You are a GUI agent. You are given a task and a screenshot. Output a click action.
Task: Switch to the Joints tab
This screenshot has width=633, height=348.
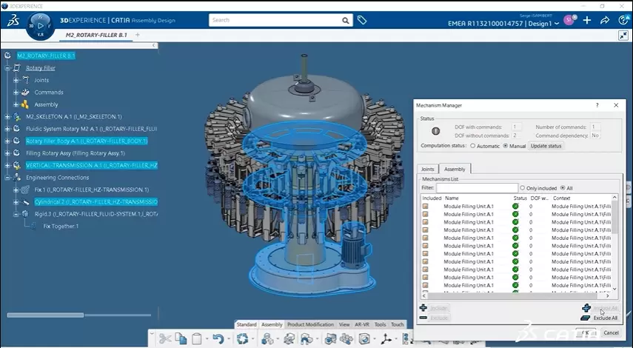click(x=428, y=169)
